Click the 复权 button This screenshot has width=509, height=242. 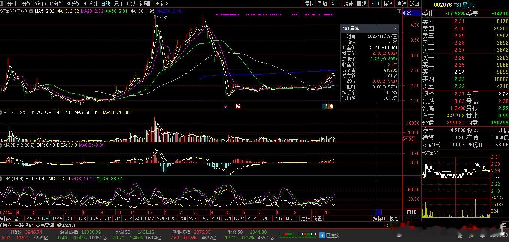click(x=310, y=4)
